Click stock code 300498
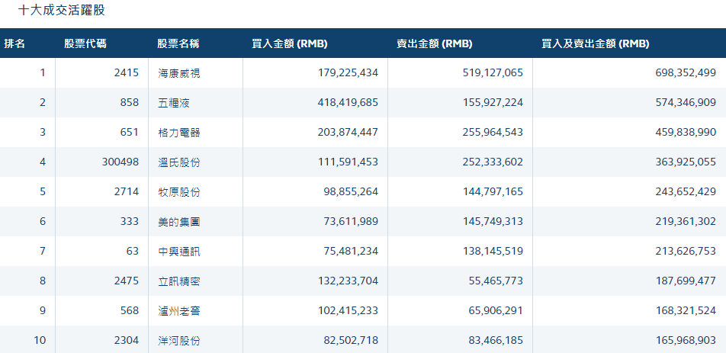Image resolution: width=726 pixels, height=353 pixels. coord(120,162)
